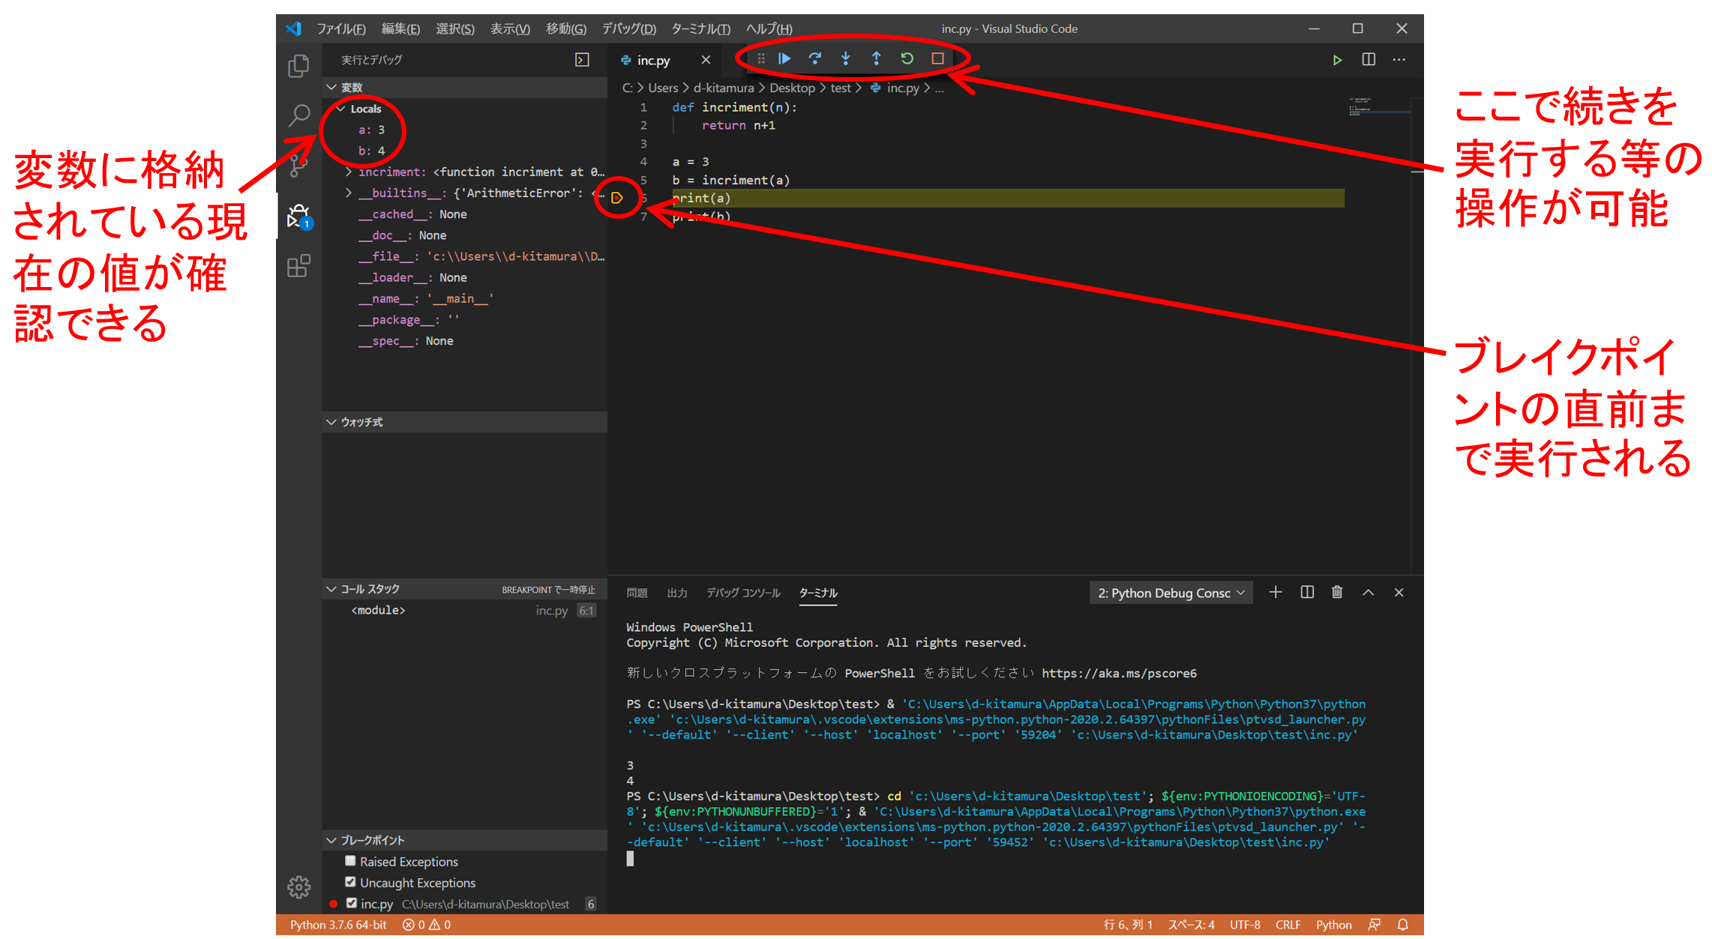Click Step Out in debug toolbar
The image size is (1712, 939).
tap(876, 58)
